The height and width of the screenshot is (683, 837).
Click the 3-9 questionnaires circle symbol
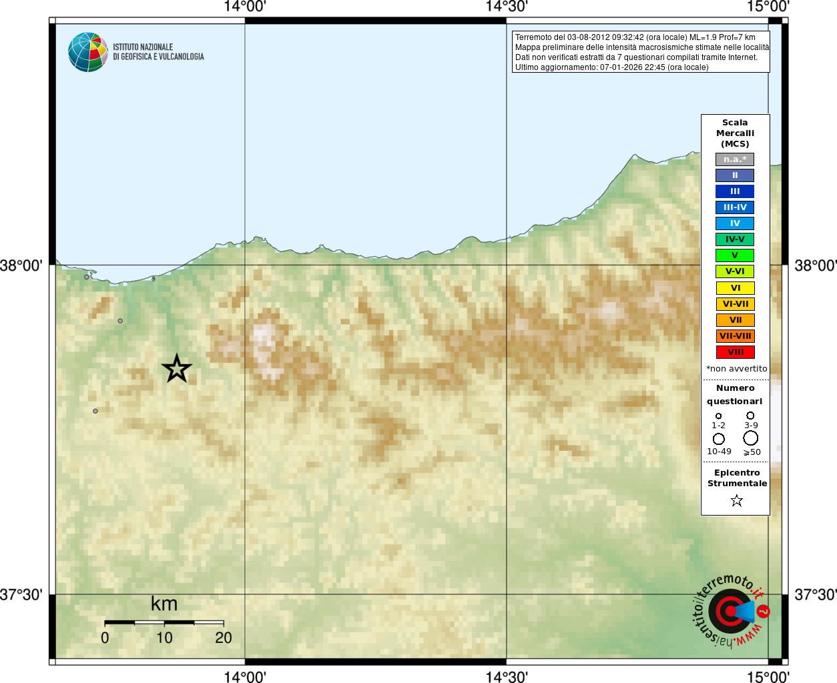[x=750, y=416]
